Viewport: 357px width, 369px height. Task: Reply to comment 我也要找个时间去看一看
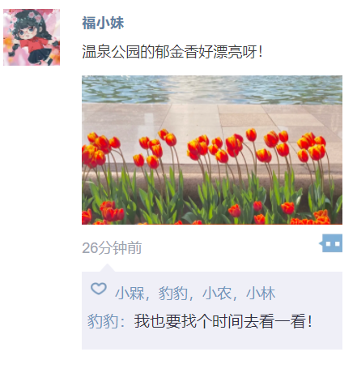(223, 321)
